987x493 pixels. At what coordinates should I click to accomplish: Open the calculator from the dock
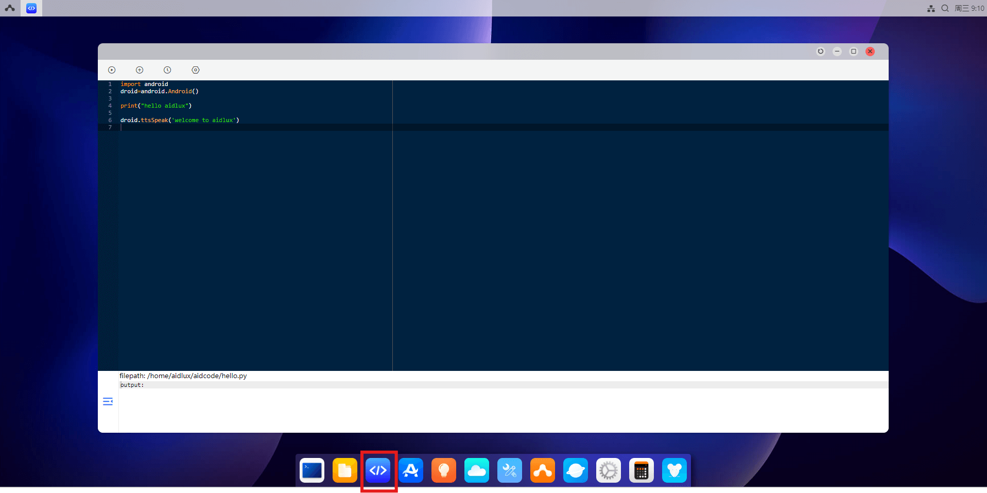click(x=642, y=470)
